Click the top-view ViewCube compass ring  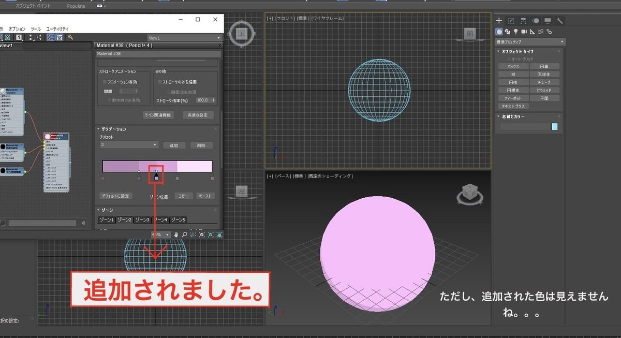(242, 34)
